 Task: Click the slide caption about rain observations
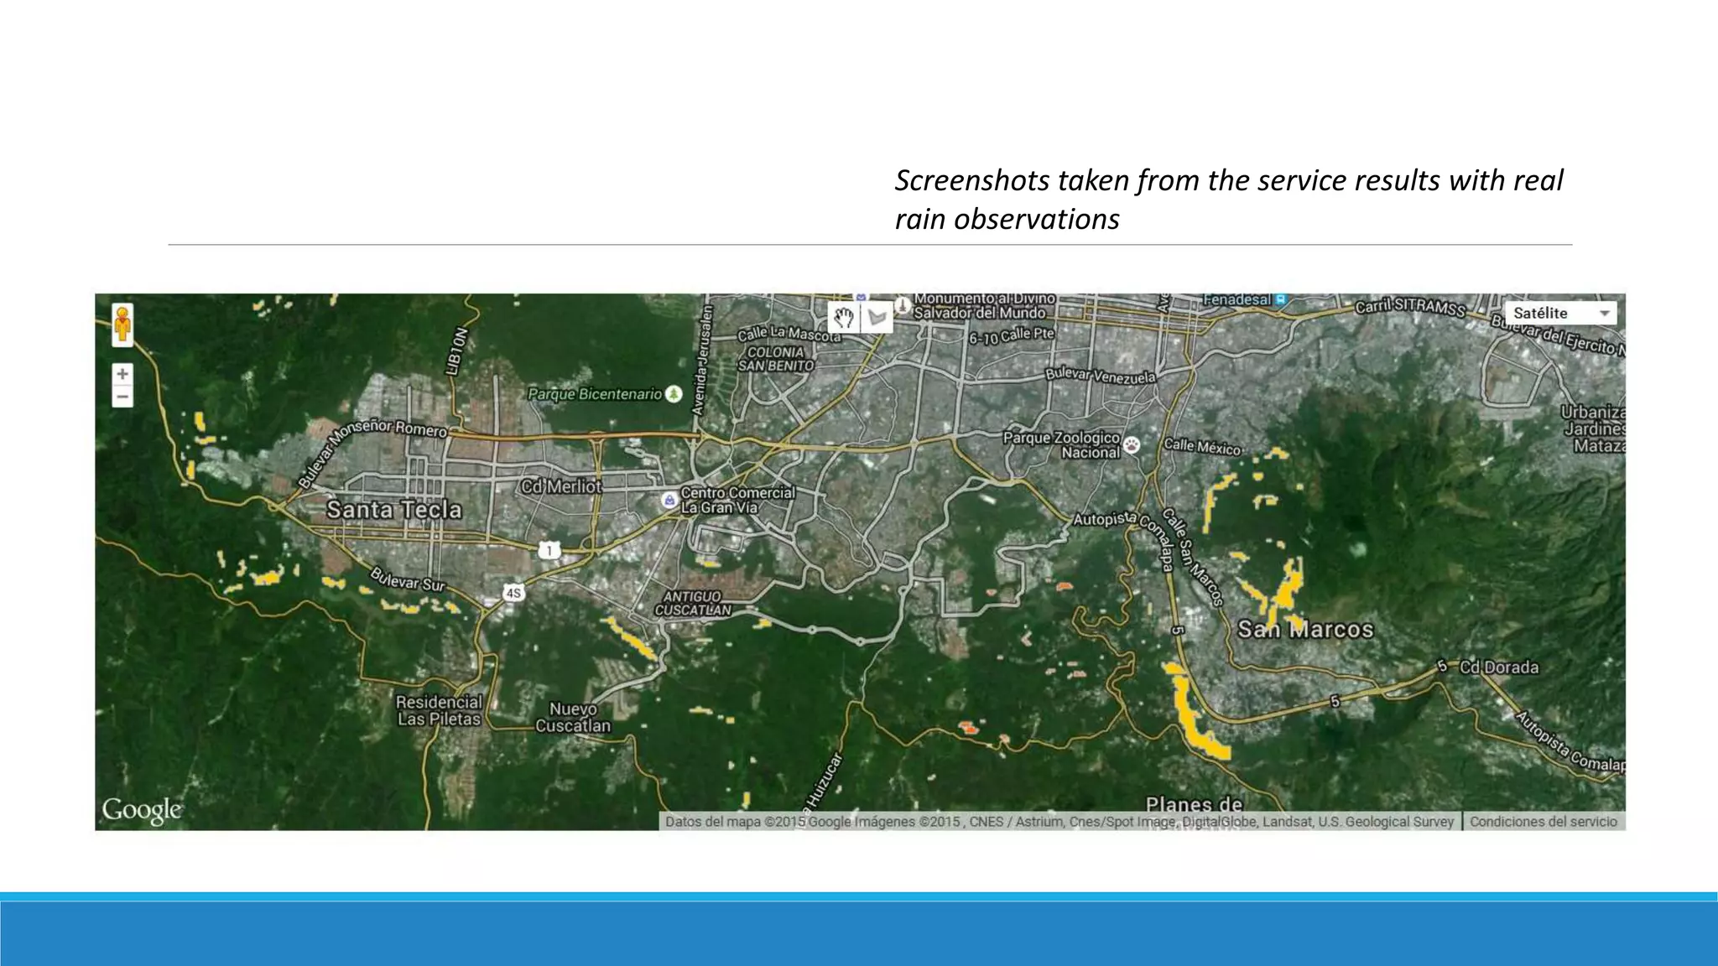[1228, 200]
